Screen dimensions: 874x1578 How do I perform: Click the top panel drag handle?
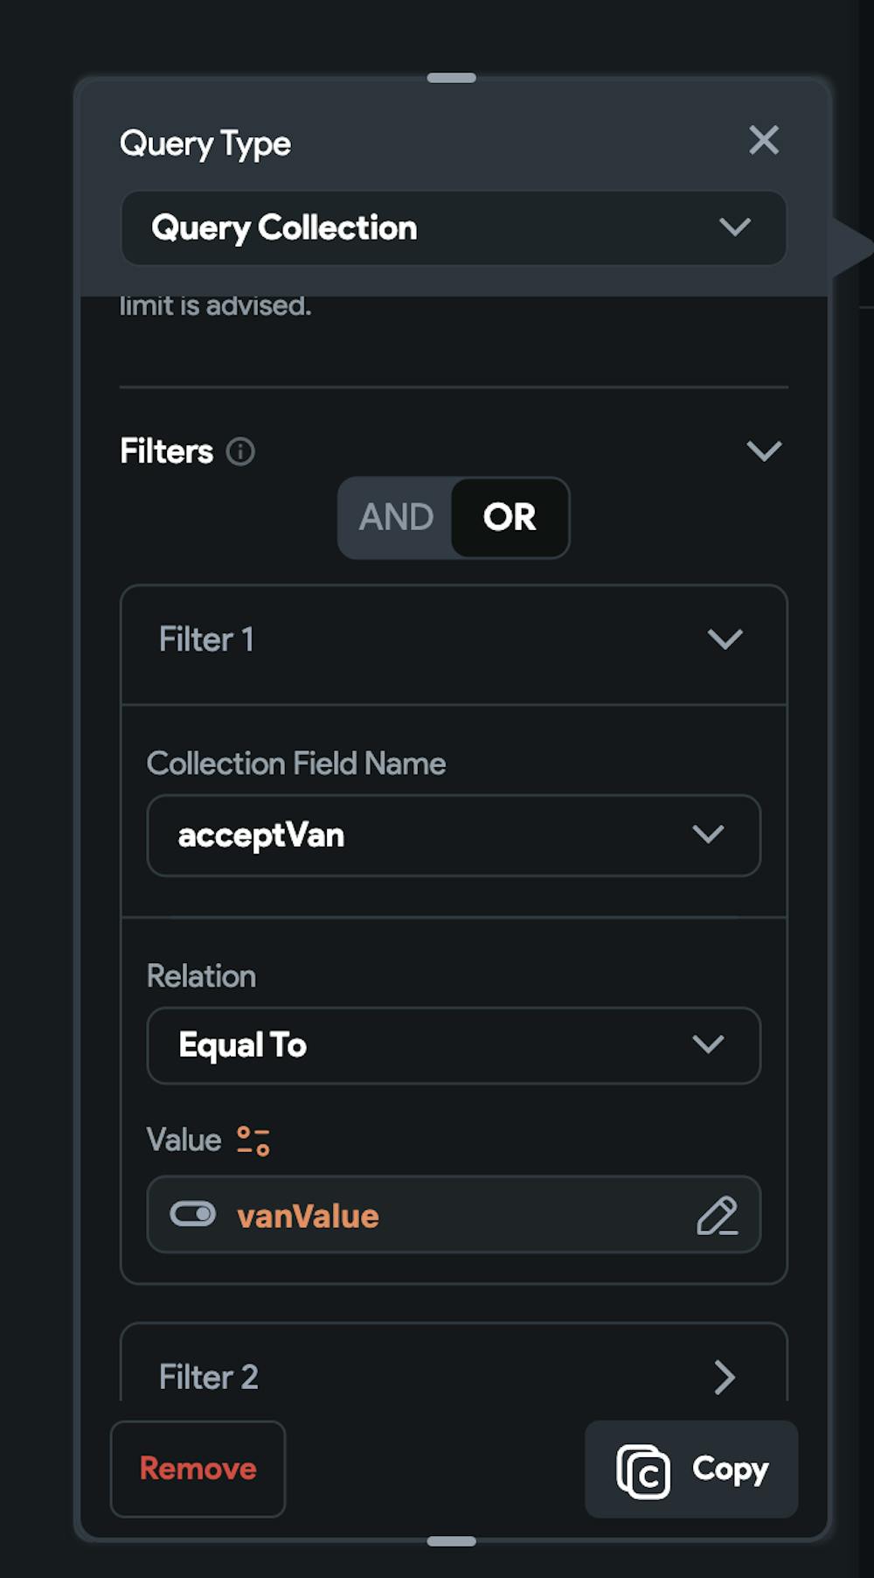click(451, 78)
